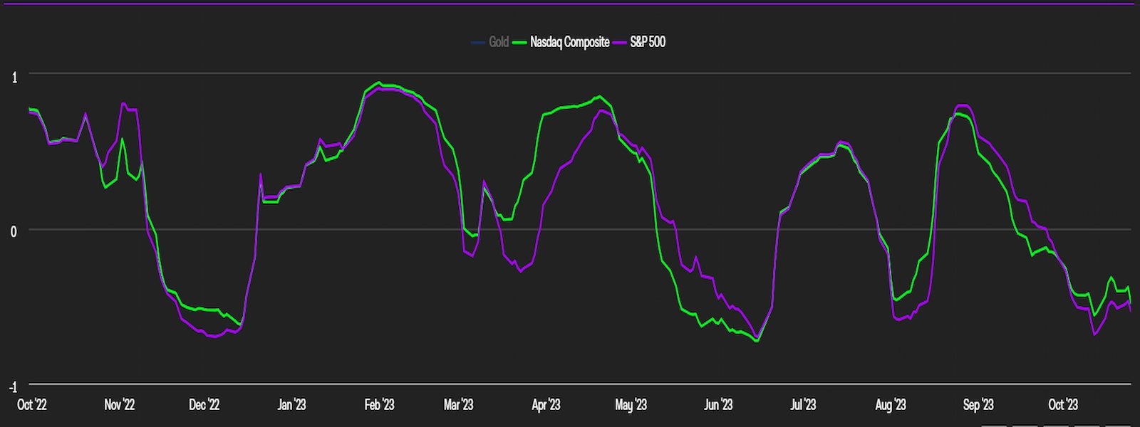The height and width of the screenshot is (427, 1140).
Task: Toggle the Nasdaq Composite legend entry
Action: [x=561, y=42]
